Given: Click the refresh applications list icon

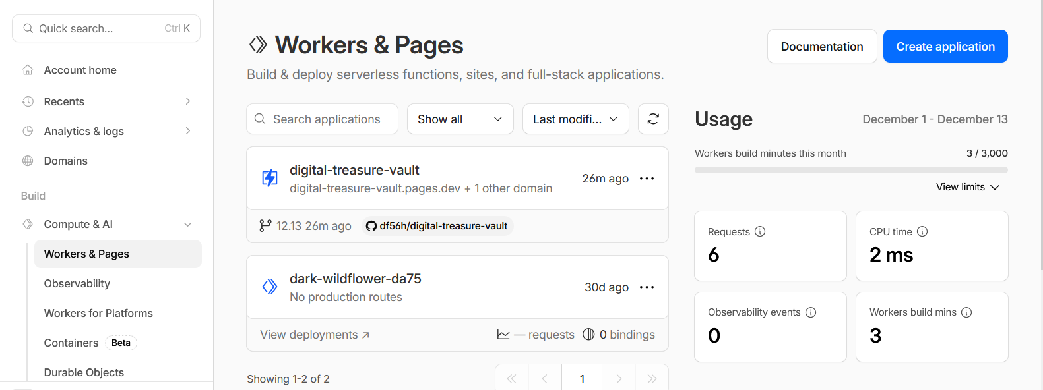Looking at the screenshot, I should click(x=653, y=119).
